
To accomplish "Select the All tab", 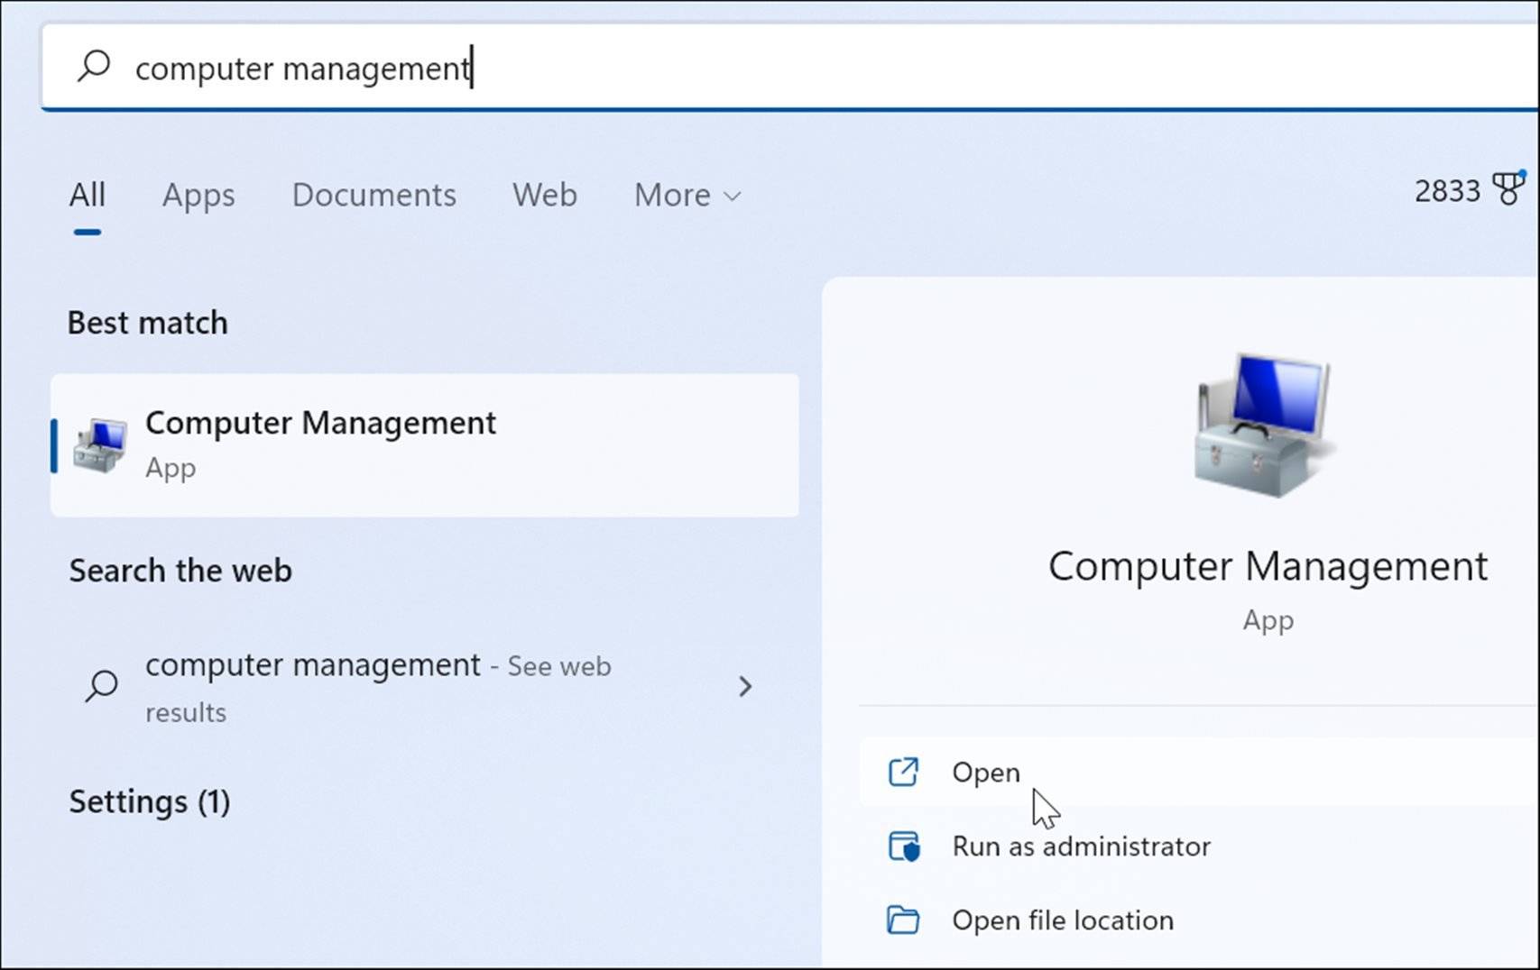I will pos(87,195).
